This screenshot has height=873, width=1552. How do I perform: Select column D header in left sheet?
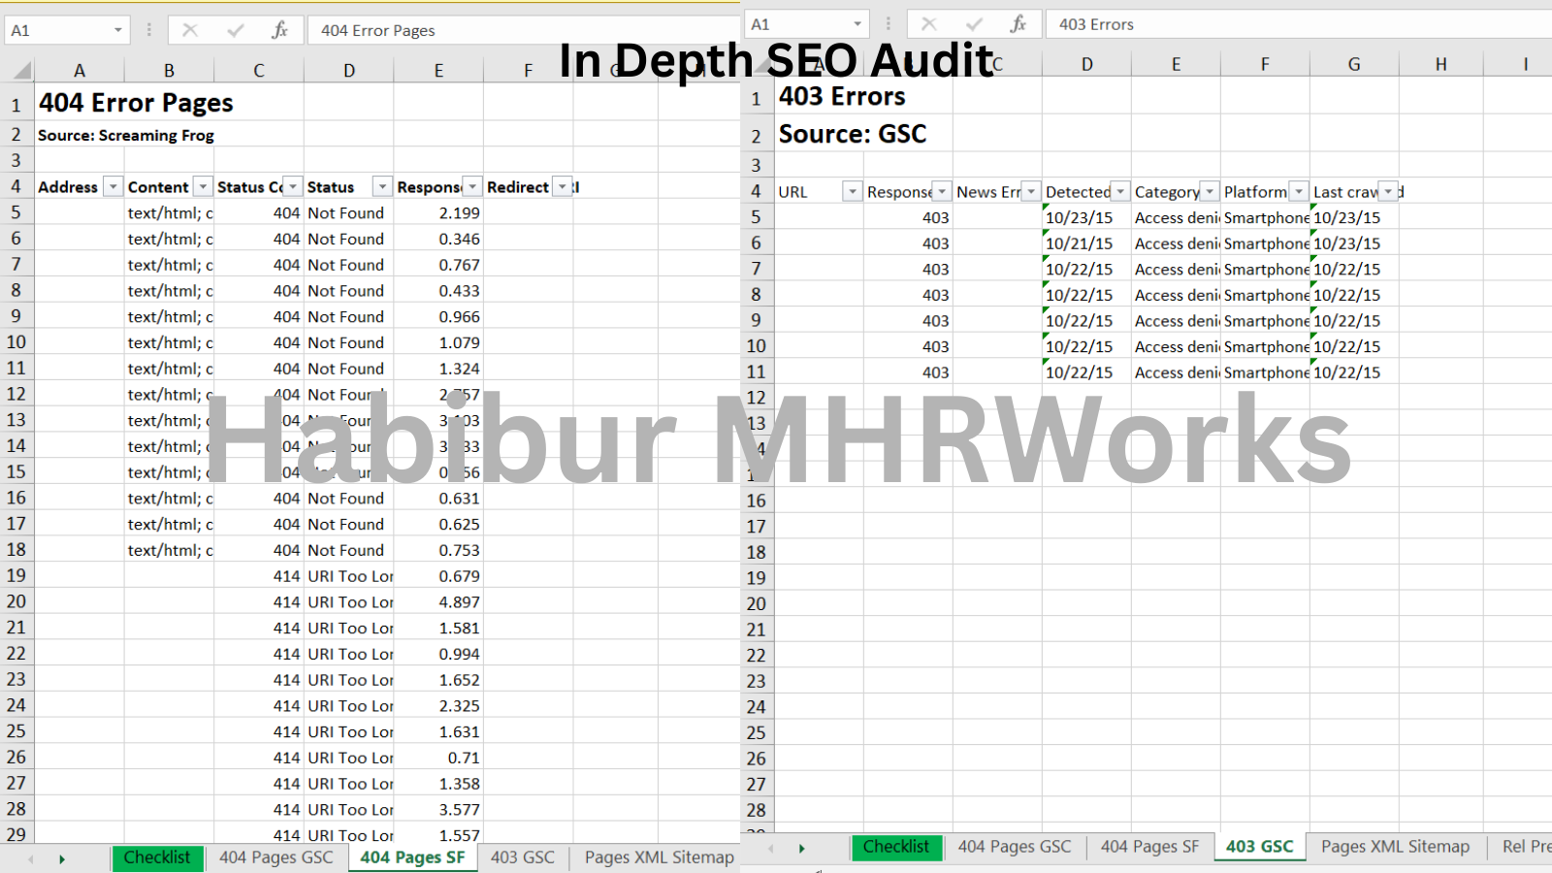(348, 70)
